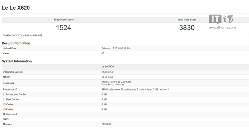This screenshot has width=249, height=129.
Task: Click the L3 Cache label
Action: pos(8,109)
